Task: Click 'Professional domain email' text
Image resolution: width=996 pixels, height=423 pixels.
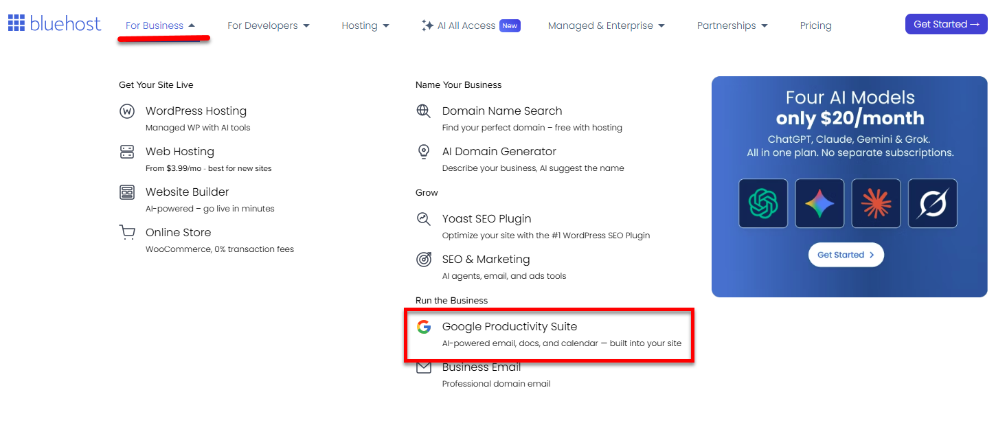Action: point(497,384)
